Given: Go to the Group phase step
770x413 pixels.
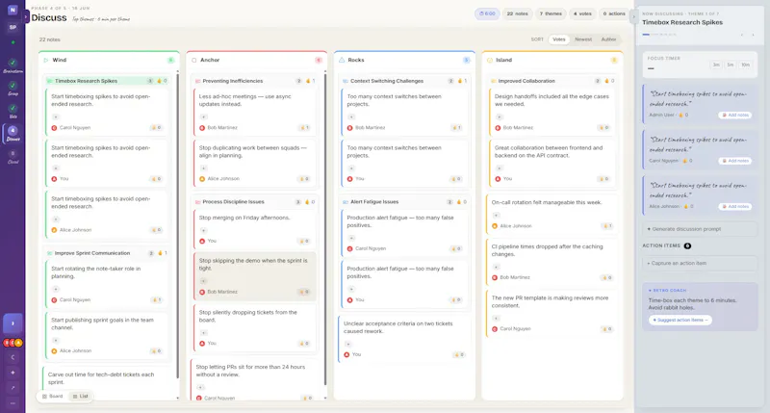Looking at the screenshot, I should coord(13,88).
